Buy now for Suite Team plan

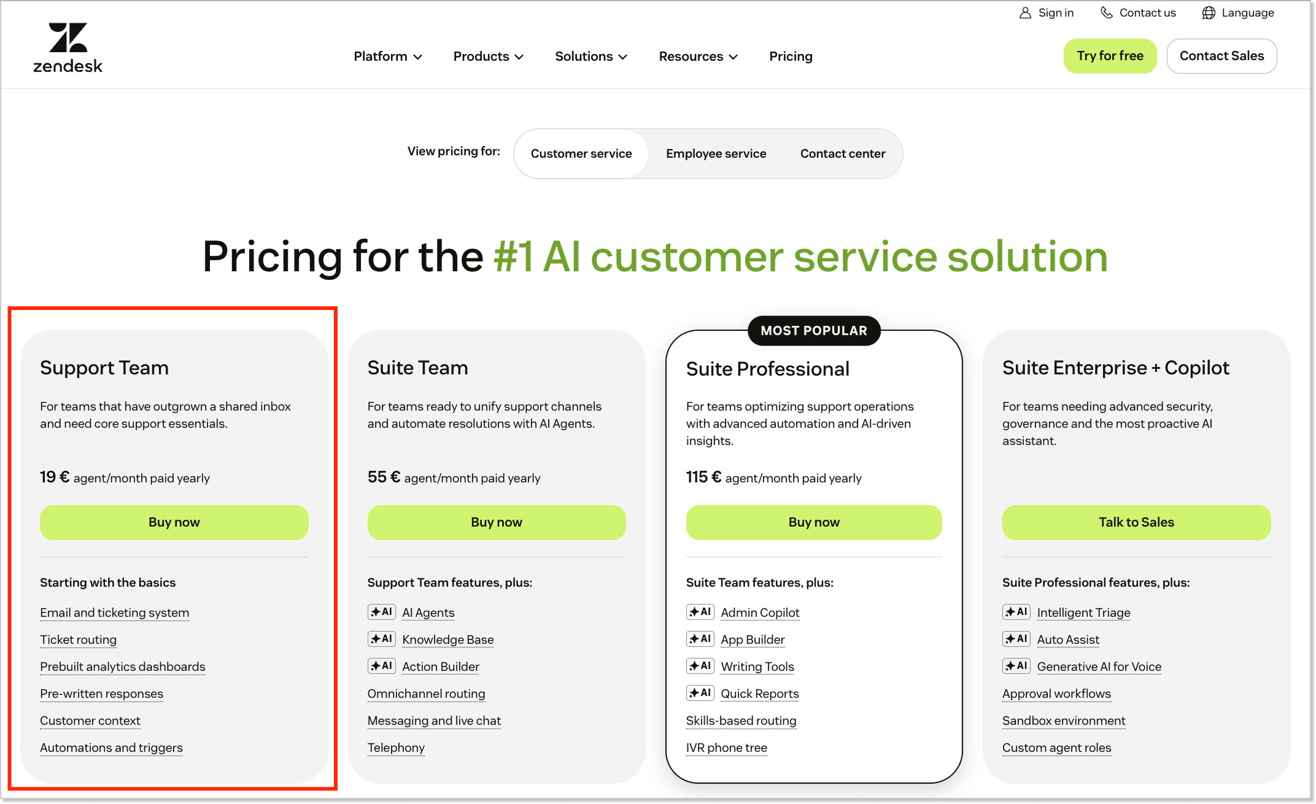coord(497,522)
